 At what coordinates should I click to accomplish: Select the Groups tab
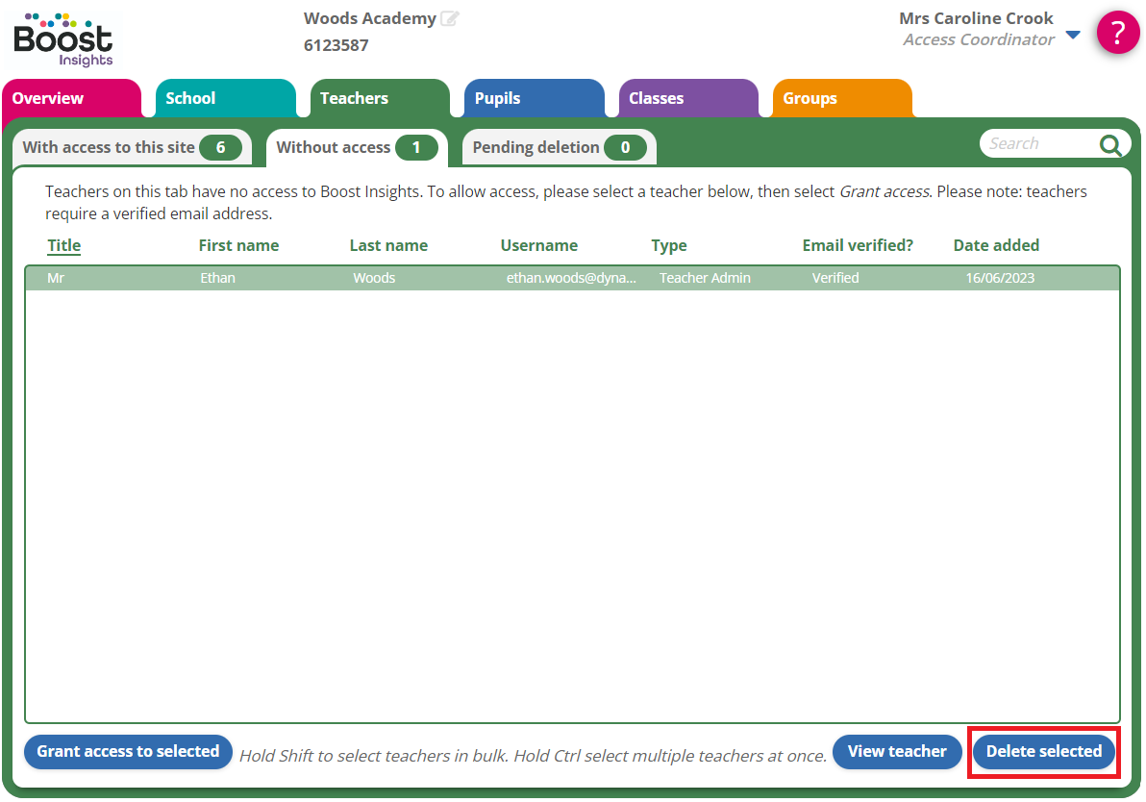click(x=810, y=98)
